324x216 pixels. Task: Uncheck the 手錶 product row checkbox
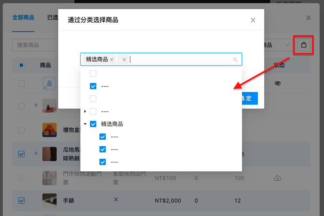click(x=21, y=201)
